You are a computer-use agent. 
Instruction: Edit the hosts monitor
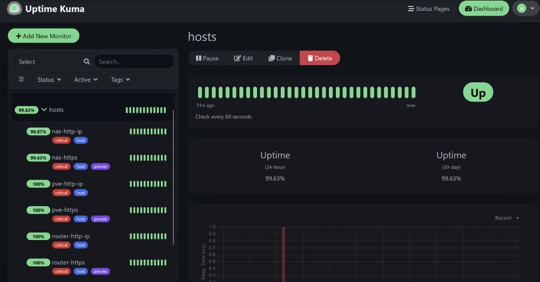click(x=244, y=58)
